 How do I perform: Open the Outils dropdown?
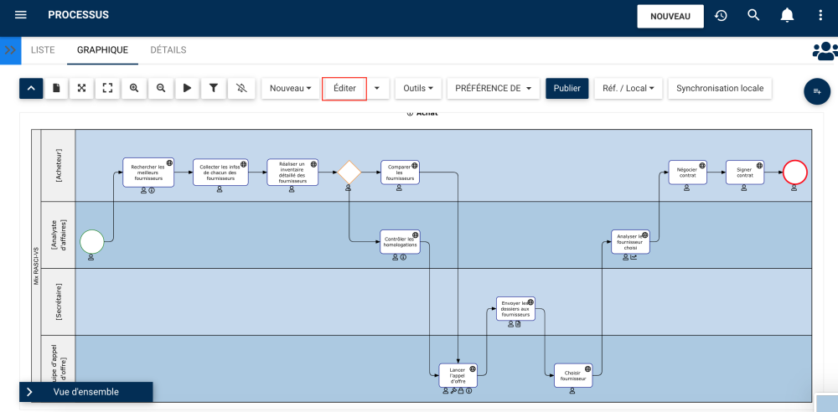click(x=418, y=88)
